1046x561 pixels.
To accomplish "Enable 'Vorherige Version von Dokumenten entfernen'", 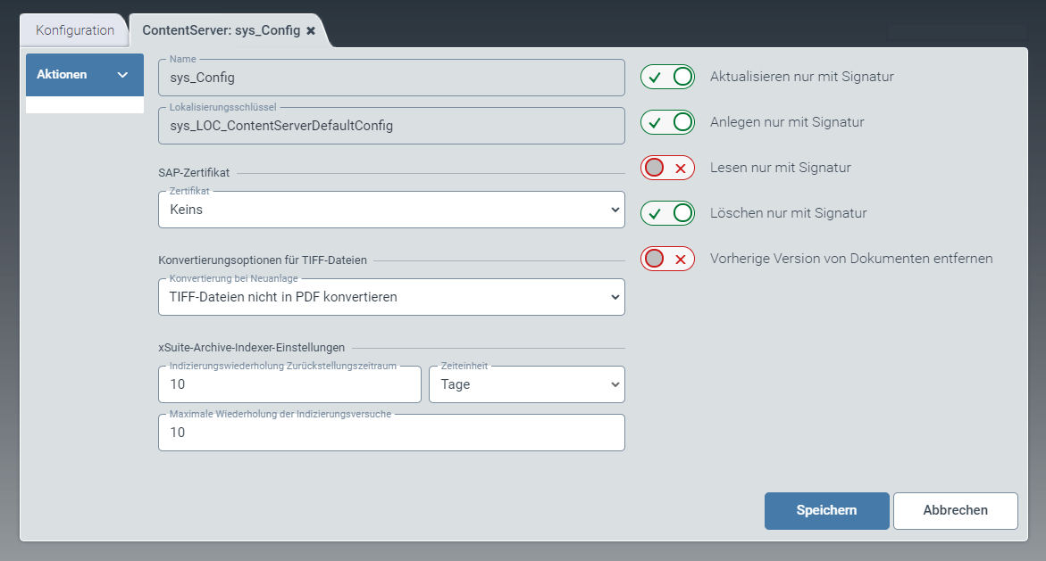I will tap(667, 259).
